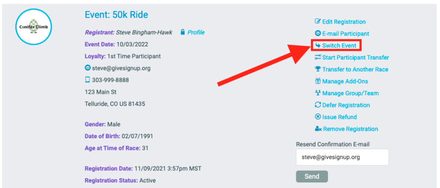Click the Remove Registration user icon

pos(318,129)
